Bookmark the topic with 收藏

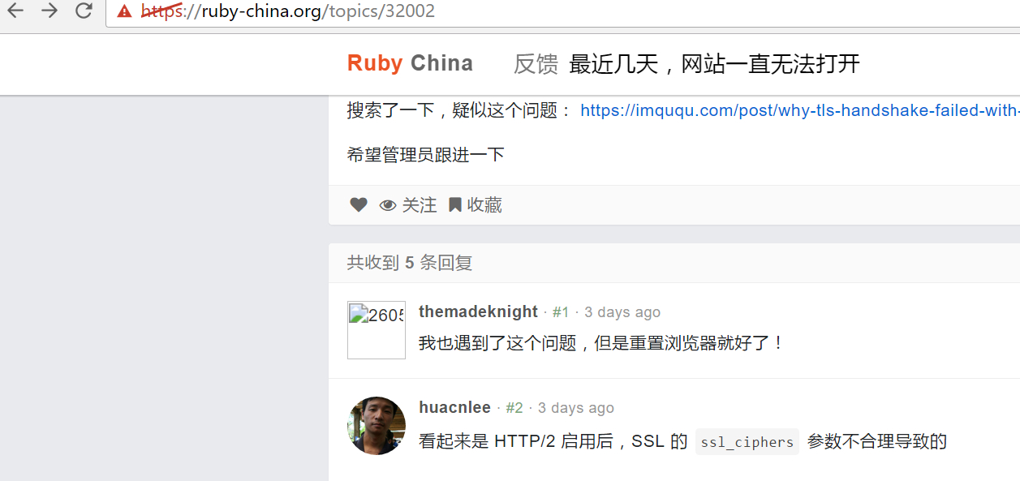tap(476, 205)
